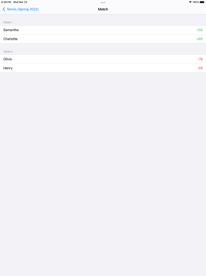Tap the 100% battery percentage label
206x276 pixels.
[x=196, y=2]
